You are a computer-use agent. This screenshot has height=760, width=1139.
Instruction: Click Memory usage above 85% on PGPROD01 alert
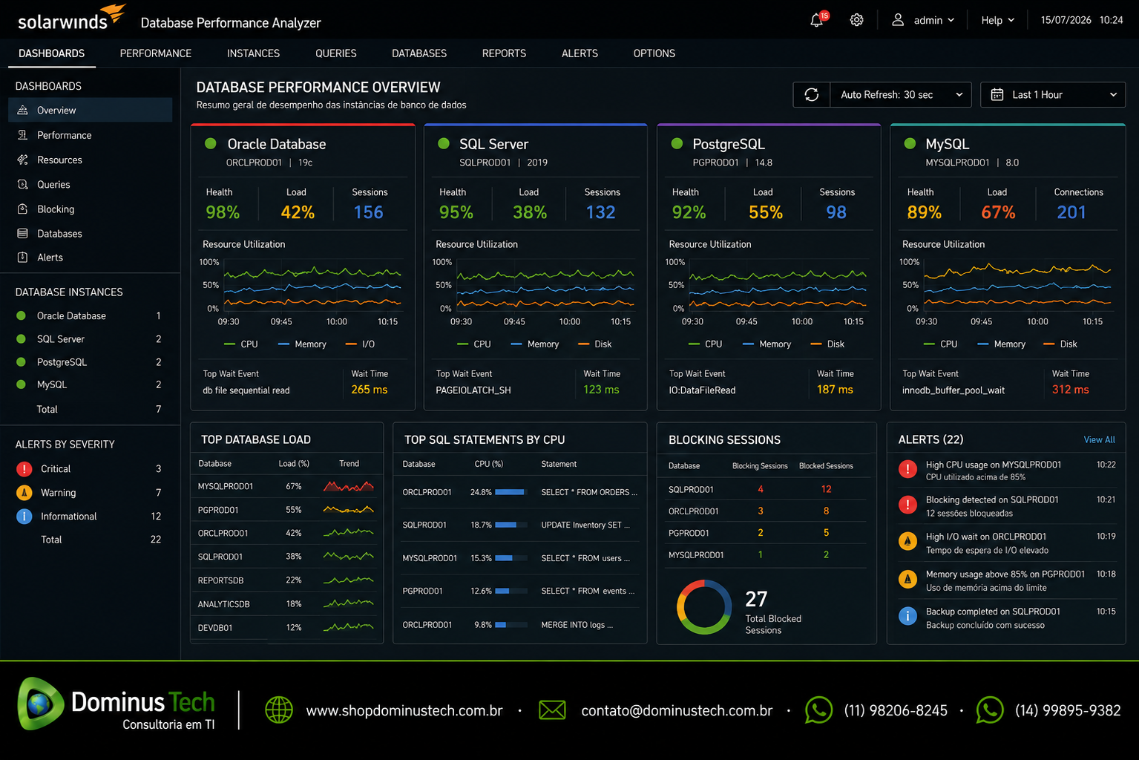click(x=1007, y=580)
